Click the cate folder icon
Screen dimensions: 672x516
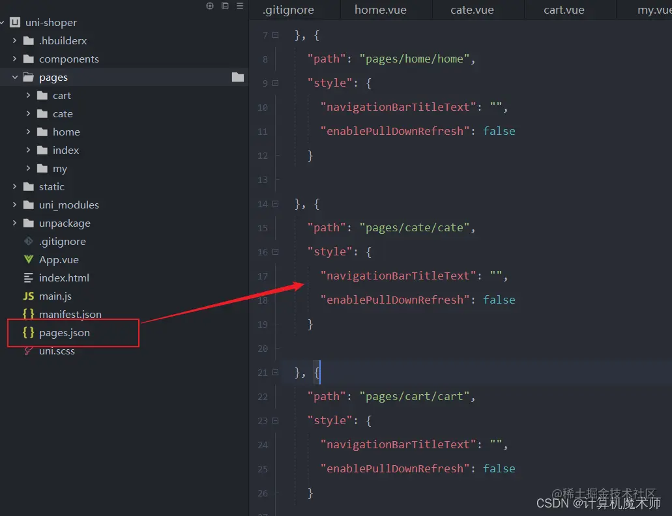coord(42,113)
